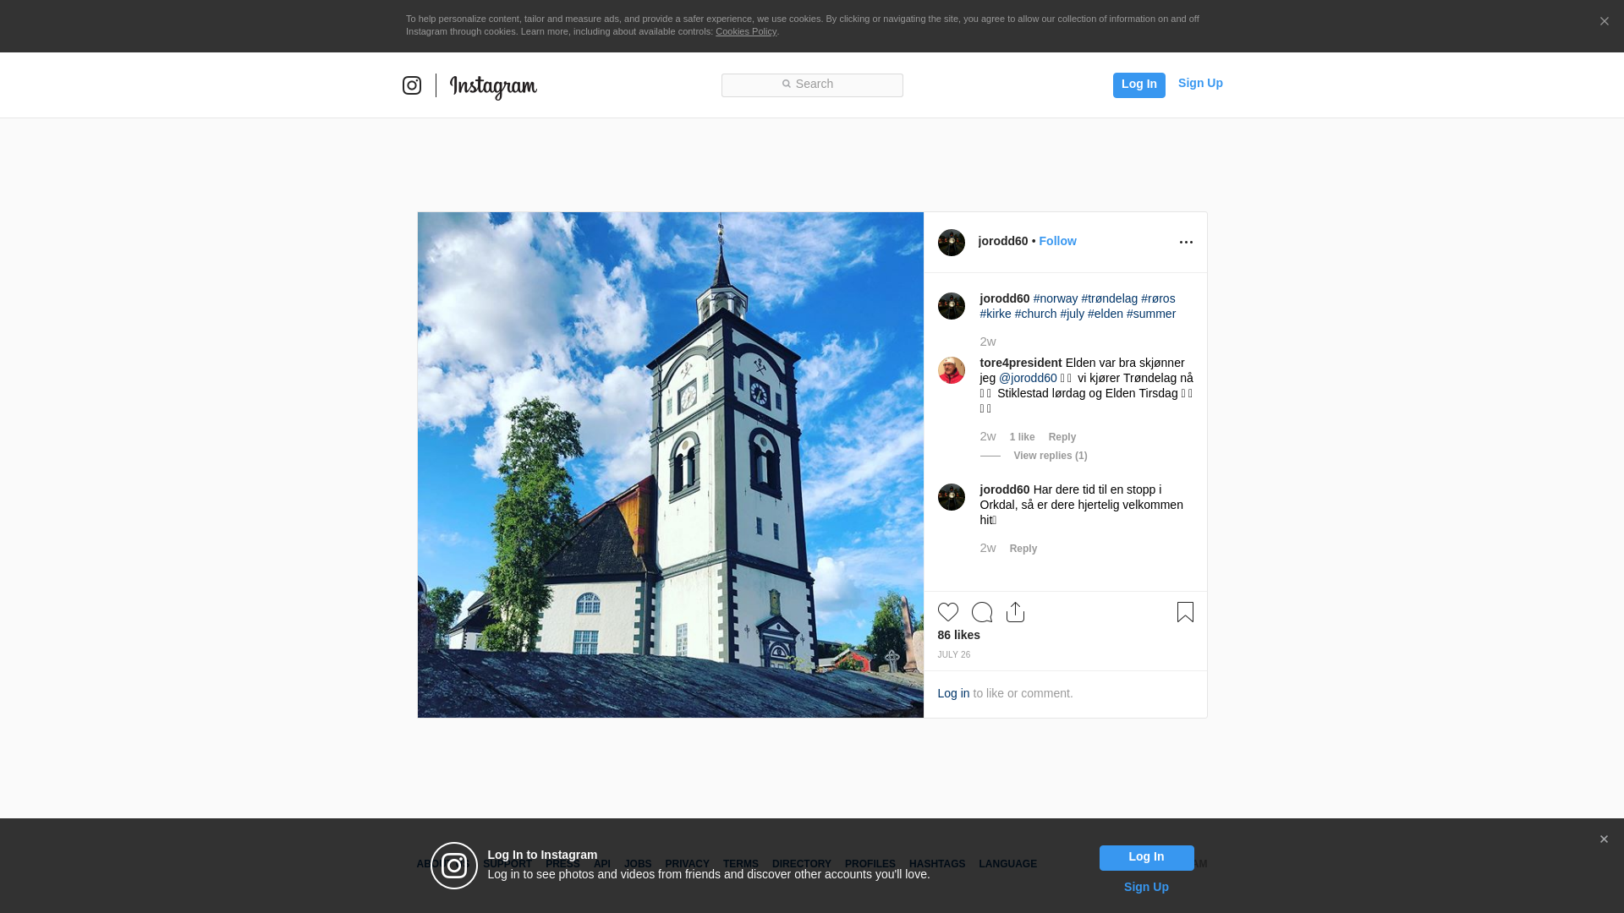
Task: Save post with bookmark icon
Action: tap(1184, 612)
